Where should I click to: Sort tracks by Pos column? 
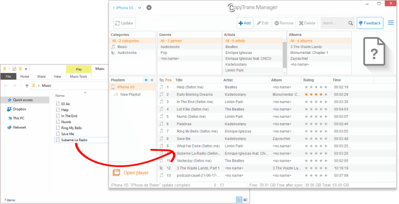[x=168, y=80]
